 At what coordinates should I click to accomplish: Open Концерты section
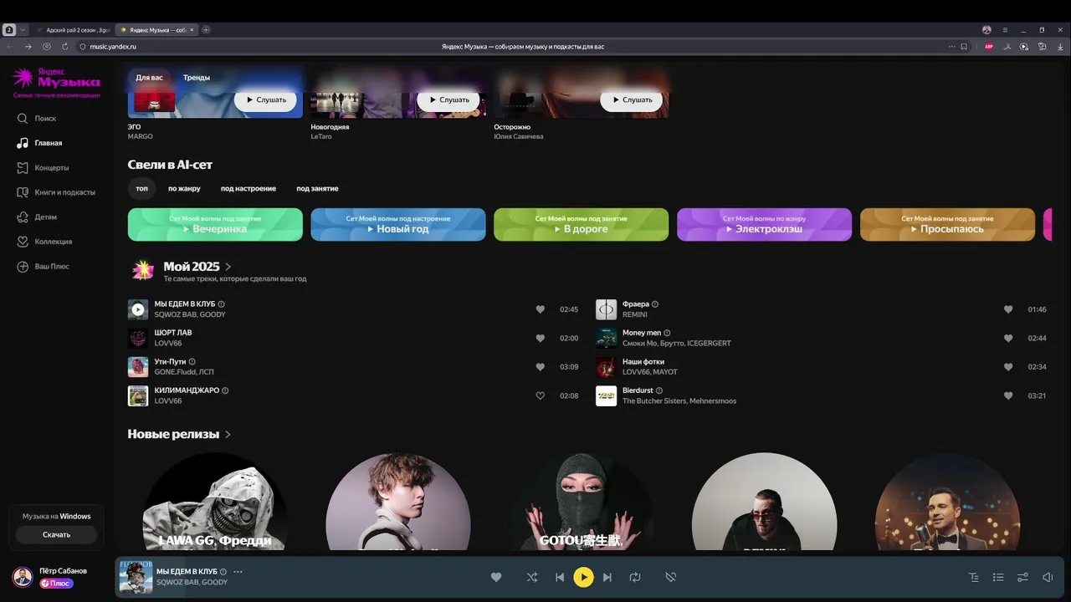tap(43, 168)
